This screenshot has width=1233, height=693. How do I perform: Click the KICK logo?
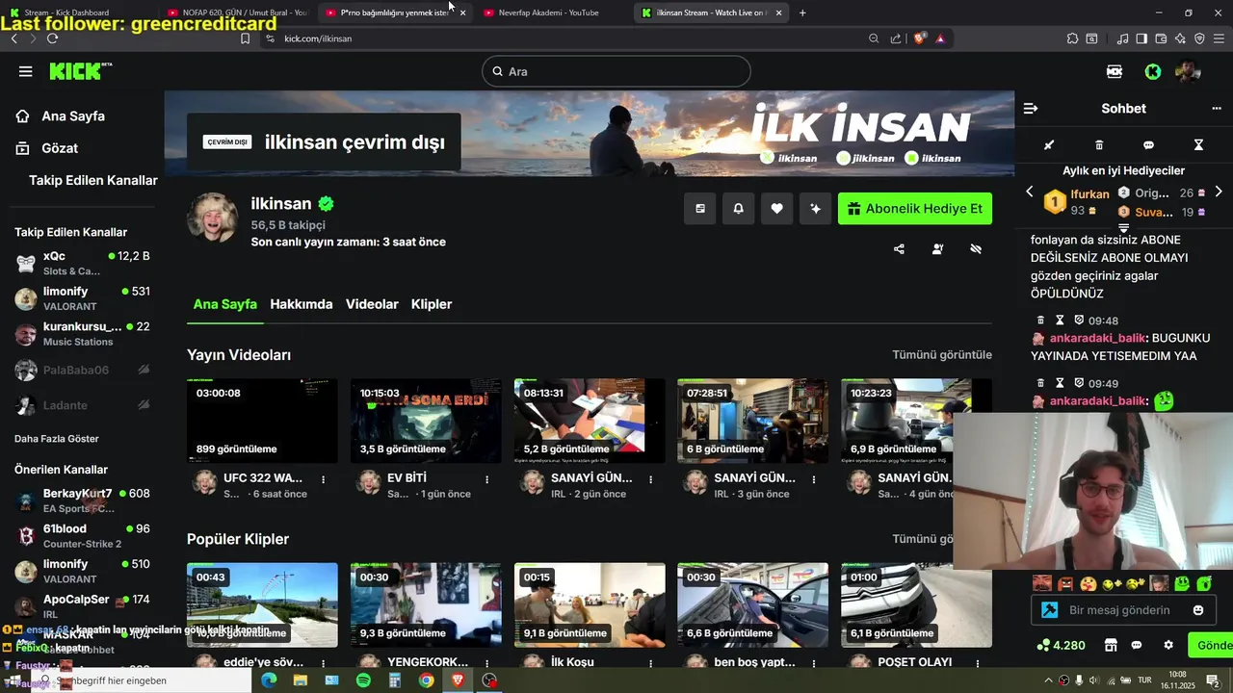(x=80, y=71)
